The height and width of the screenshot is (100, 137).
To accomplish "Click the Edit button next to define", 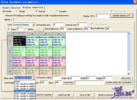I will [39, 29].
